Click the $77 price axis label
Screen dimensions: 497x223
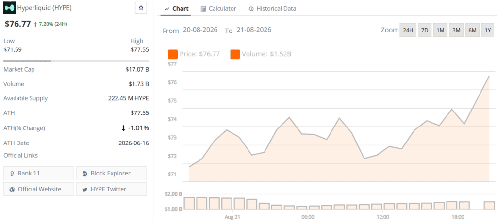coord(171,64)
